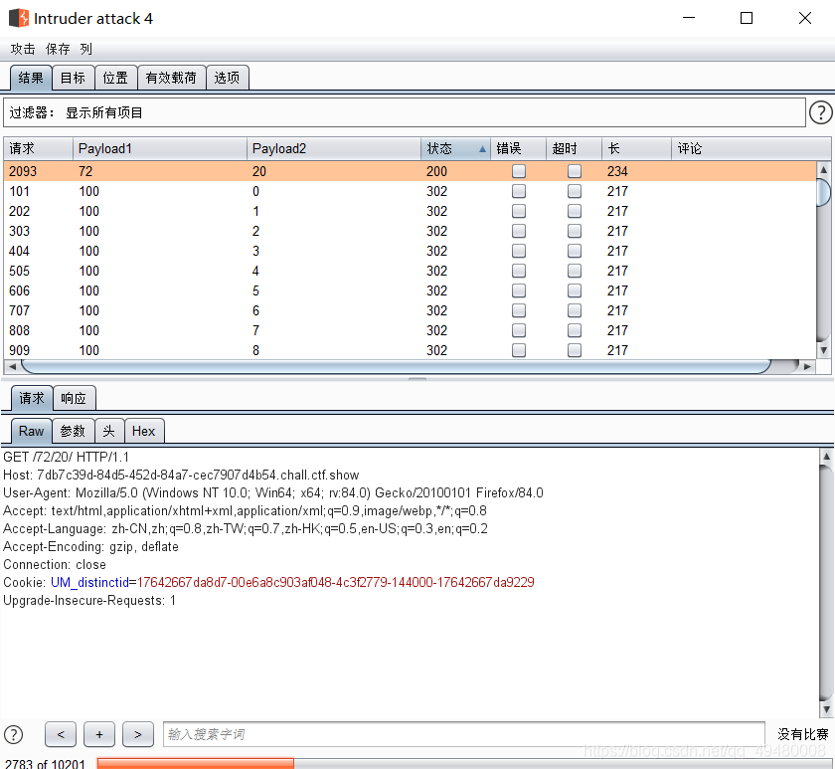Minimize the Intruder attack 4 window
Image resolution: width=835 pixels, height=769 pixels.
click(x=689, y=18)
